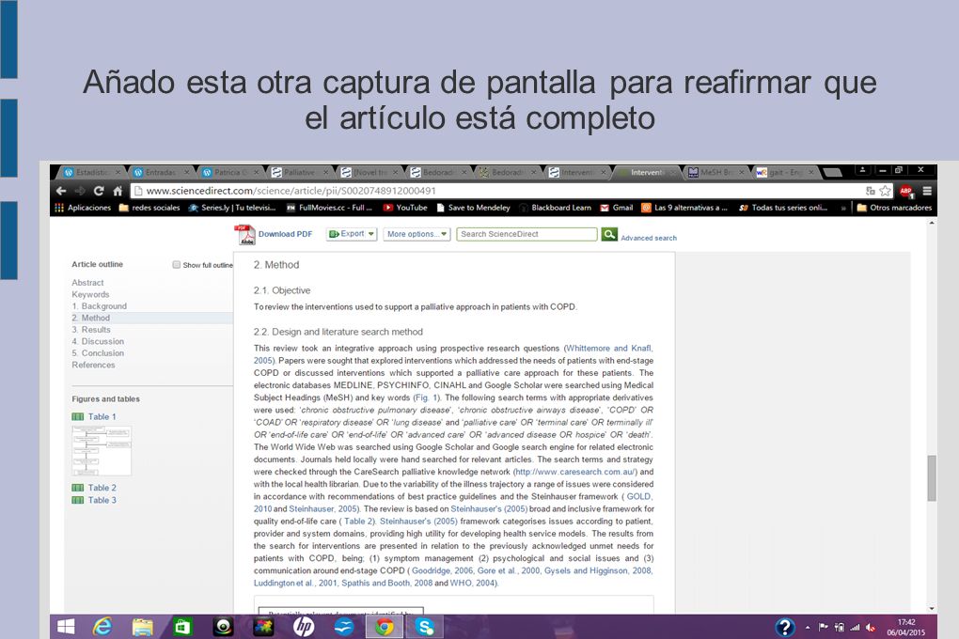This screenshot has height=639, width=959.
Task: Click the muted volume tray icon
Action: [870, 628]
